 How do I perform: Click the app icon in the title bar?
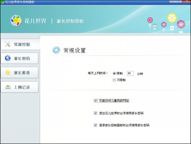[2, 2]
